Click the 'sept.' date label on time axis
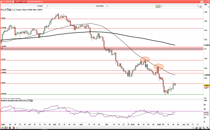The width and height of the screenshot is (210, 130). (159, 124)
